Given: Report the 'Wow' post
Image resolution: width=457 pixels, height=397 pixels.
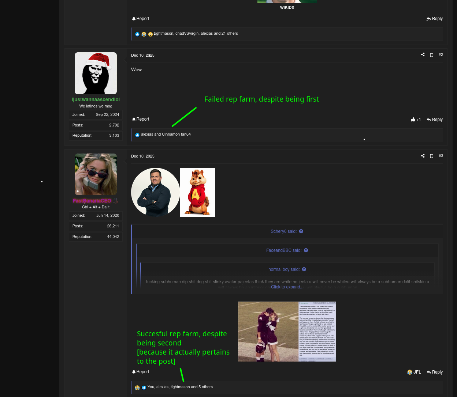Looking at the screenshot, I should (141, 119).
